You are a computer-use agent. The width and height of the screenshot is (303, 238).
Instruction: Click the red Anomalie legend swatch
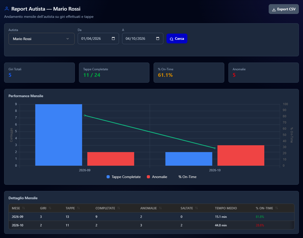[x=148, y=177]
